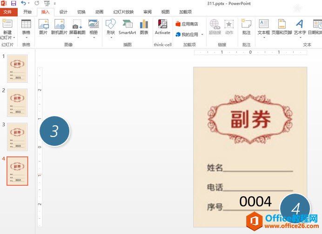
Task: Click the think-cell Activate icon
Action: (x=162, y=26)
